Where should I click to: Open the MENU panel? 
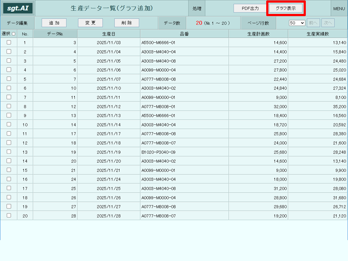[339, 8]
